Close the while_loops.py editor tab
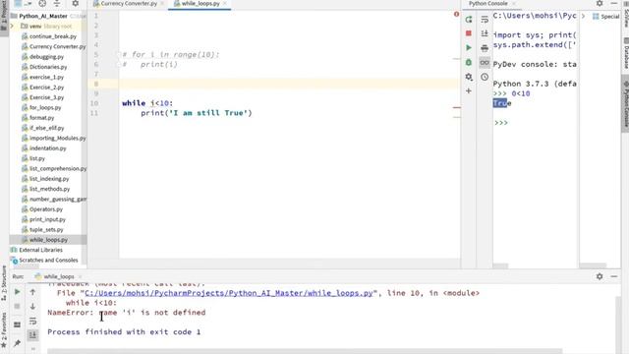The width and height of the screenshot is (629, 354). (225, 3)
